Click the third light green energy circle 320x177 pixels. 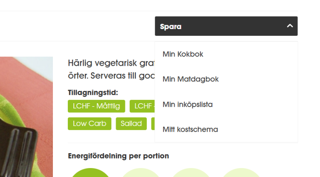click(191, 173)
